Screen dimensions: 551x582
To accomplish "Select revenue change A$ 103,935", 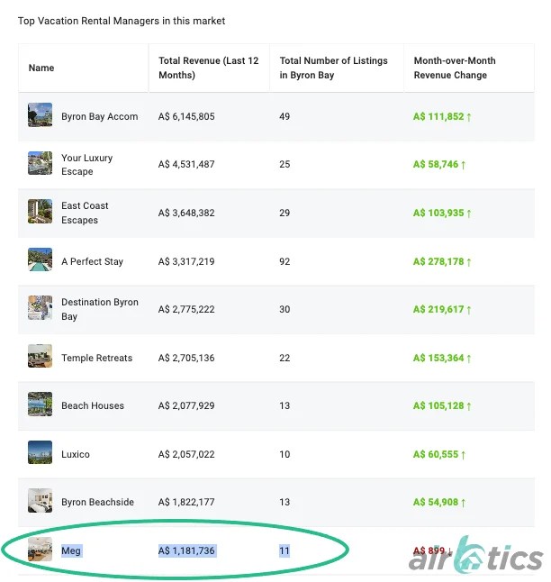I will click(x=442, y=213).
